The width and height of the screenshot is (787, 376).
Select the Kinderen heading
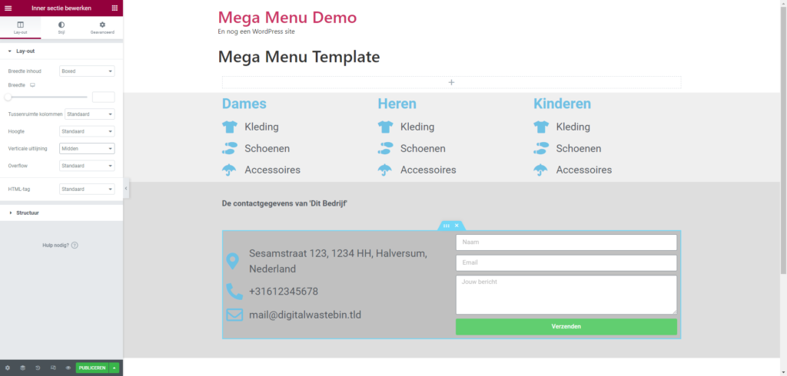tap(562, 104)
